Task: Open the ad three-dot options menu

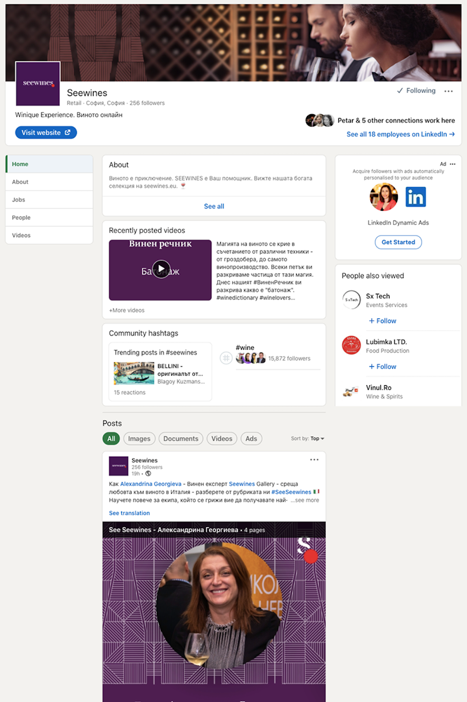Action: coord(453,164)
